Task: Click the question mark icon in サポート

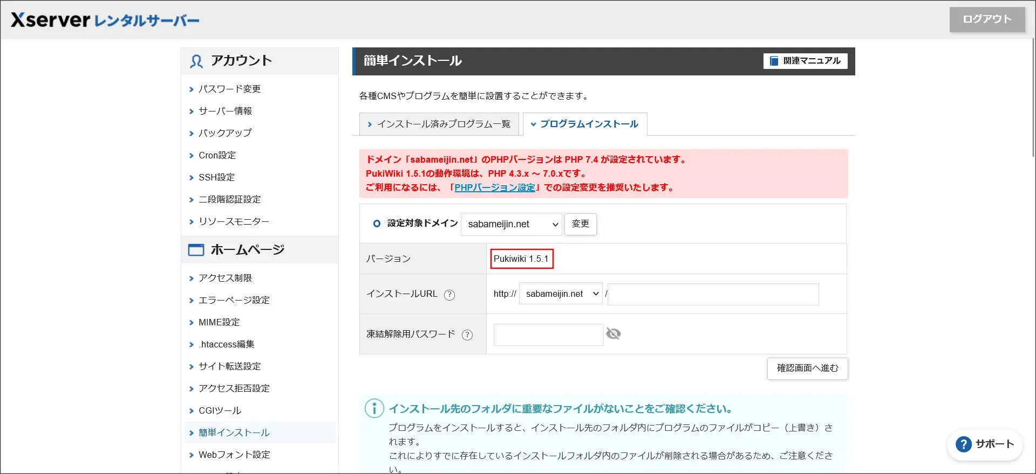Action: tap(964, 444)
